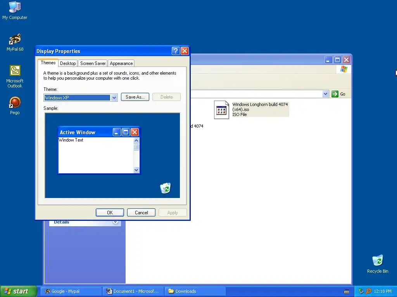Switch to Downloads taskbar button
Image resolution: width=397 pixels, height=297 pixels.
pos(195,291)
